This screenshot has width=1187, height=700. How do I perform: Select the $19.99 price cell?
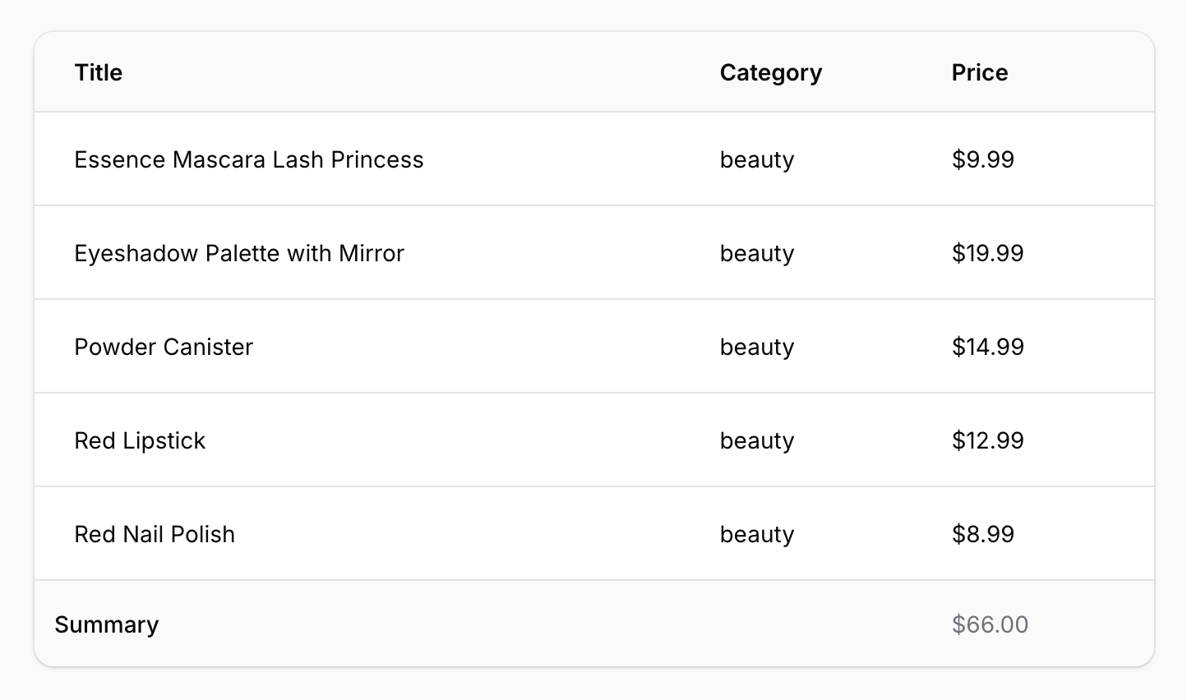pos(987,253)
